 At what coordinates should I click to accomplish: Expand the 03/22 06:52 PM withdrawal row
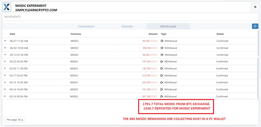(5, 61)
